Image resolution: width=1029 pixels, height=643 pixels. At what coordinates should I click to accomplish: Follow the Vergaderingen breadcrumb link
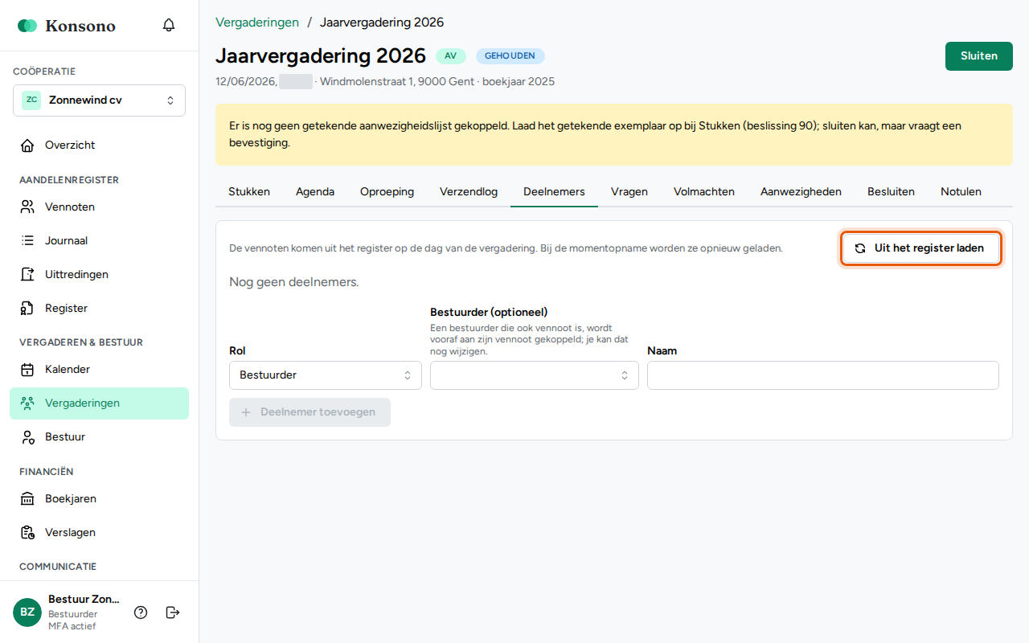click(257, 23)
